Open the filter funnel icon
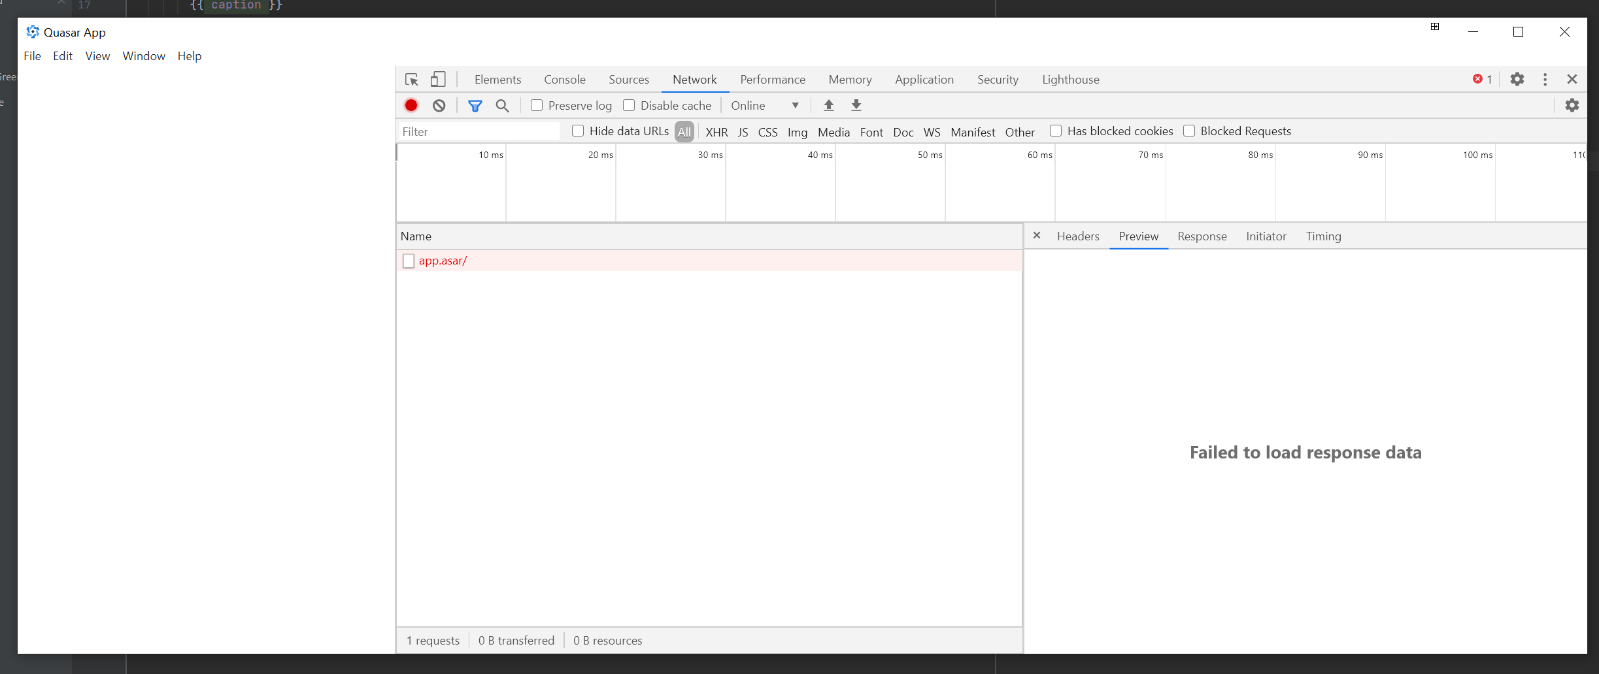Viewport: 1599px width, 674px height. point(475,105)
